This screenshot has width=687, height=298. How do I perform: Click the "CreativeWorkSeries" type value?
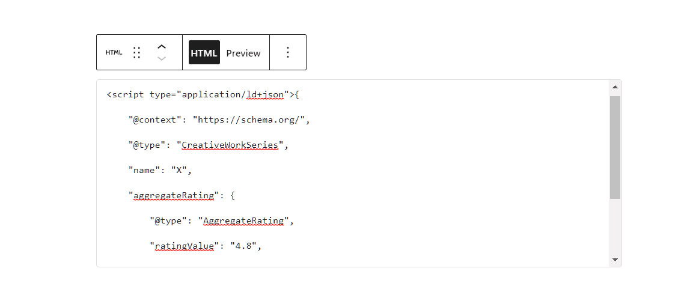coord(230,145)
